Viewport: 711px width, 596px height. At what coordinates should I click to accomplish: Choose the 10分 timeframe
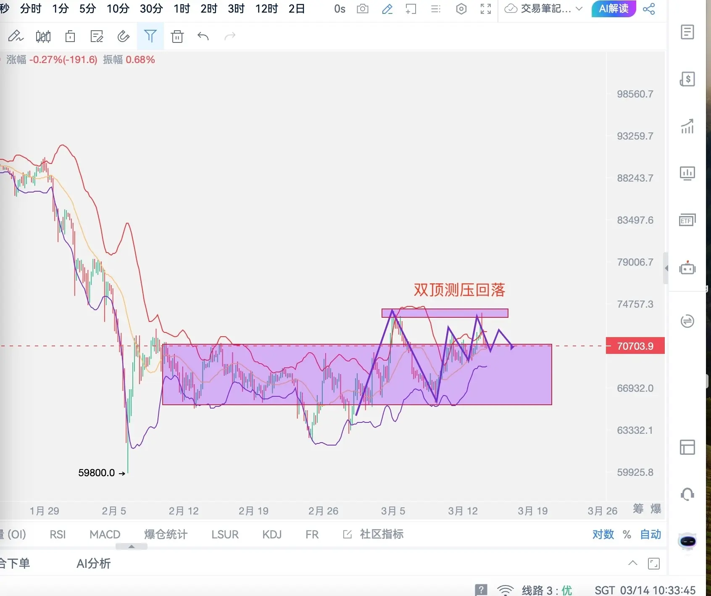[118, 8]
